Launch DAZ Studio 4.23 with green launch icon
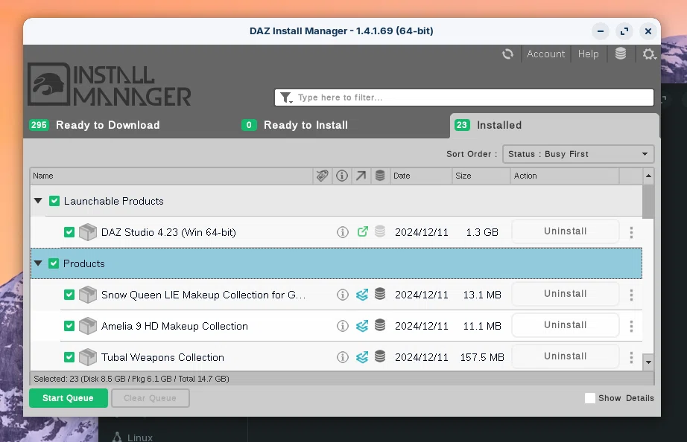Screen dimensions: 687x442 pos(362,231)
